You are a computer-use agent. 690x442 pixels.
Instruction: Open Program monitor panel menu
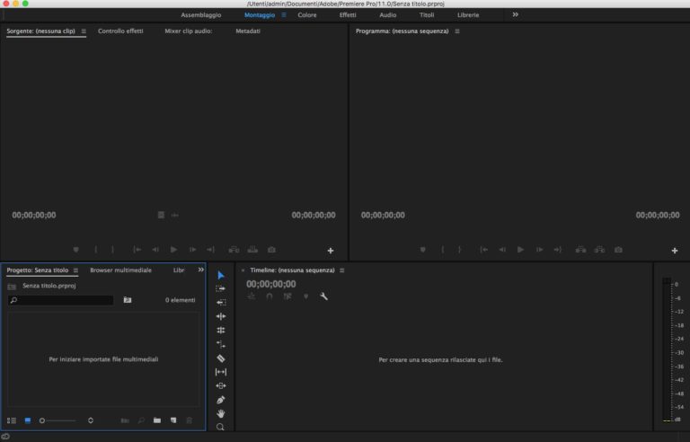(x=457, y=31)
